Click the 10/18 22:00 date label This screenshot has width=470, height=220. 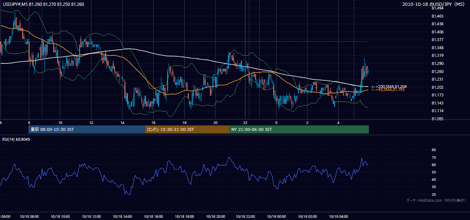245,217
